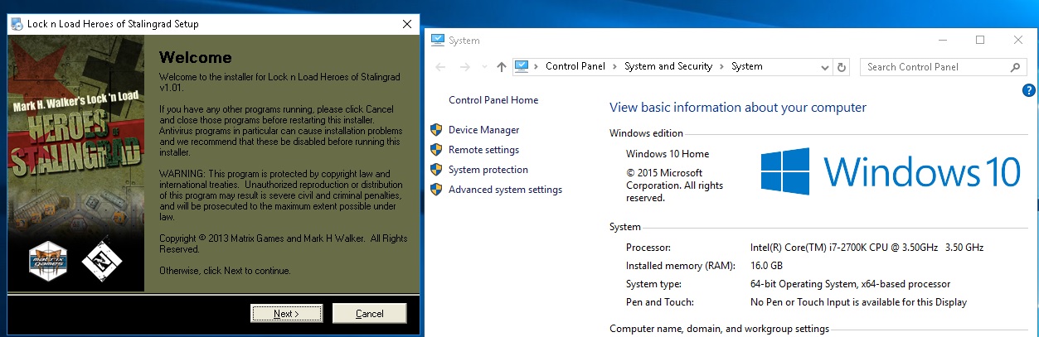Click the search magnifier icon
The image size is (1039, 337).
point(1015,67)
